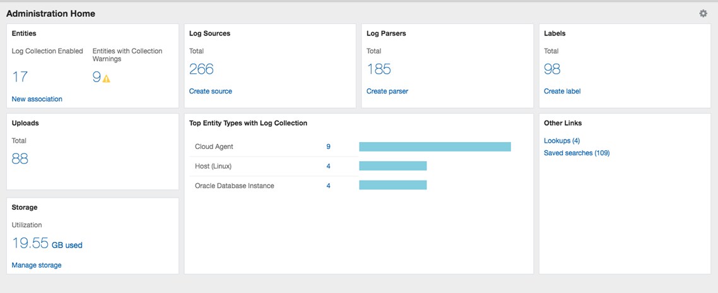Viewport: 718px width, 293px height.
Task: Click the Labels total 98
Action: pos(552,69)
